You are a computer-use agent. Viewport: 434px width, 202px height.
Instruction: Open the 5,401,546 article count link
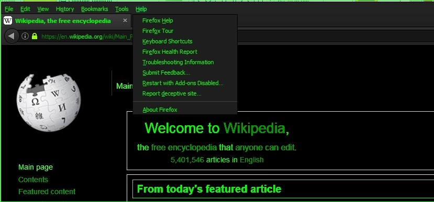[187, 160]
